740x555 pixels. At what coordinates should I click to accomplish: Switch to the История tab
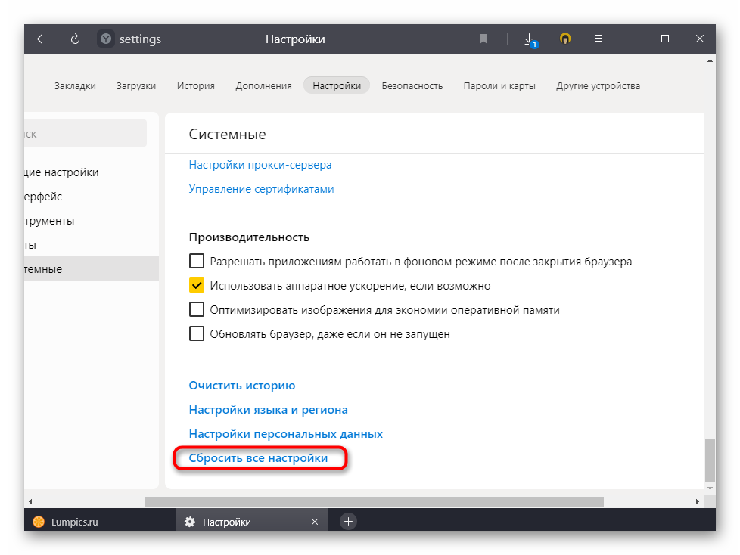coord(196,85)
